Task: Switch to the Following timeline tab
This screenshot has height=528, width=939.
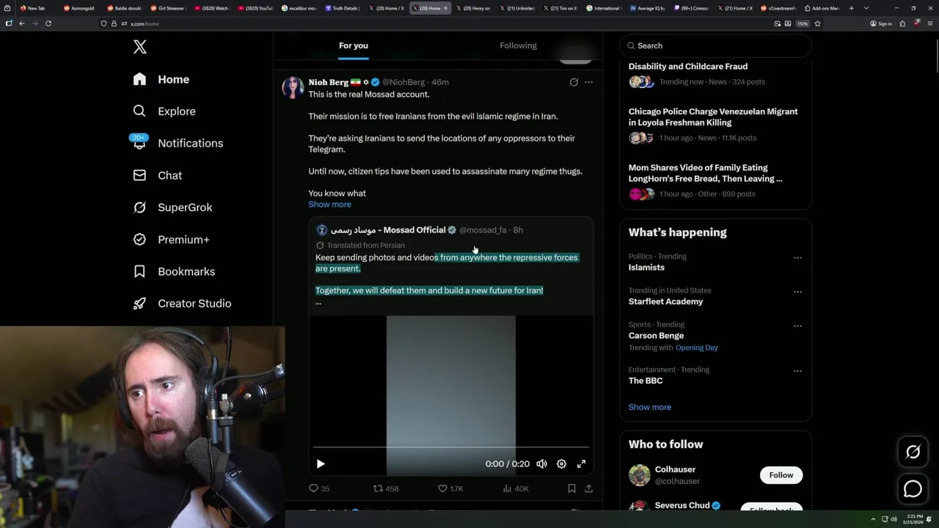Action: coord(518,45)
